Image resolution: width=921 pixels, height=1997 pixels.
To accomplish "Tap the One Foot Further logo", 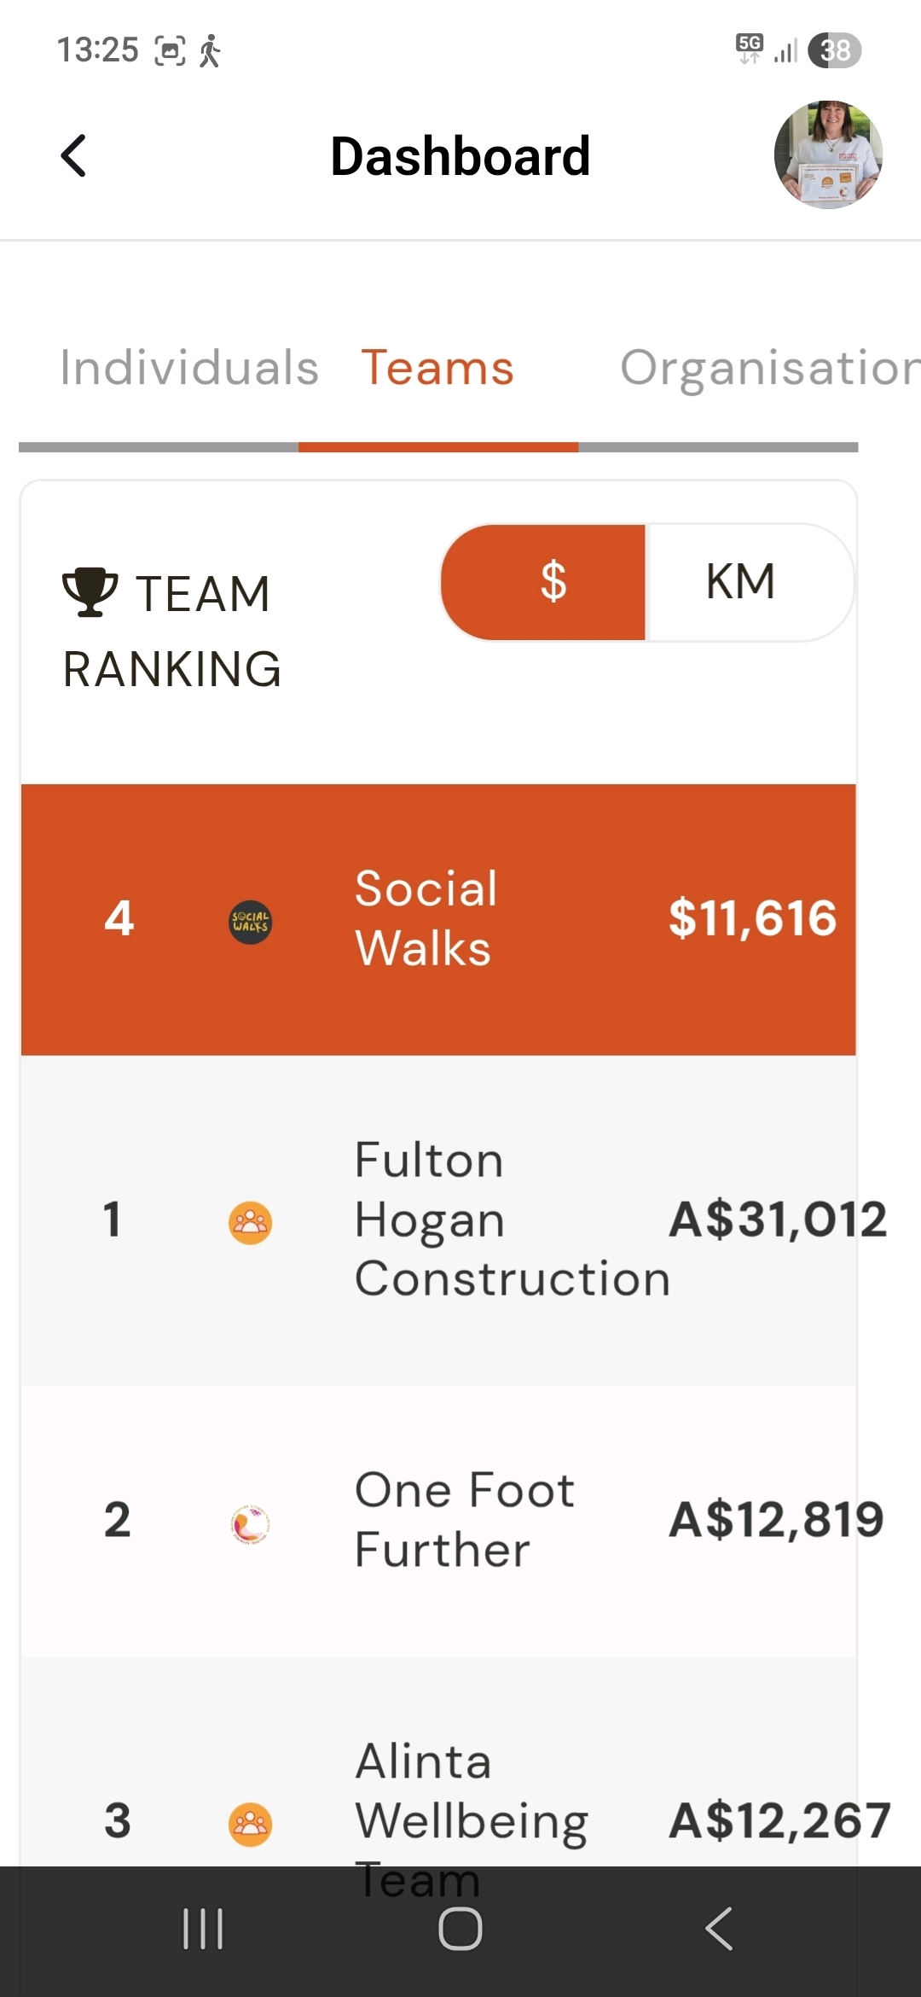I will click(x=251, y=1524).
